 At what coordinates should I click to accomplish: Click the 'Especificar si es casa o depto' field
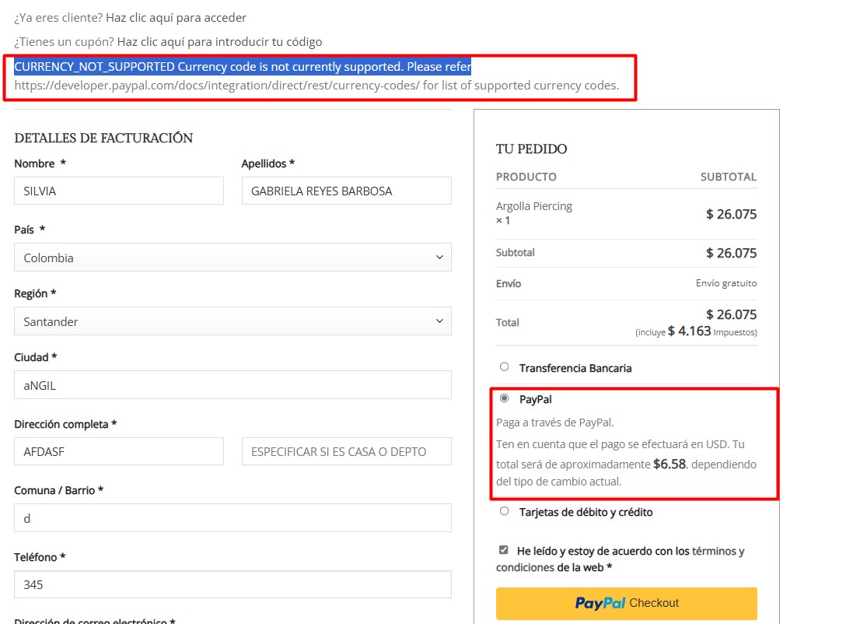click(346, 451)
